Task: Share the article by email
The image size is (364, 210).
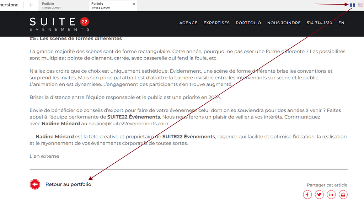Action: coord(343,195)
